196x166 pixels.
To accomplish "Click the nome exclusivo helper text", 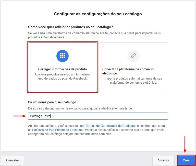I will pyautogui.click(x=80, y=108).
